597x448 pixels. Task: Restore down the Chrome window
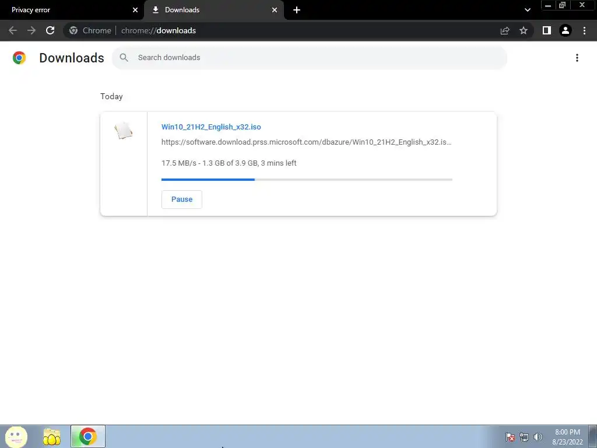[x=562, y=5]
